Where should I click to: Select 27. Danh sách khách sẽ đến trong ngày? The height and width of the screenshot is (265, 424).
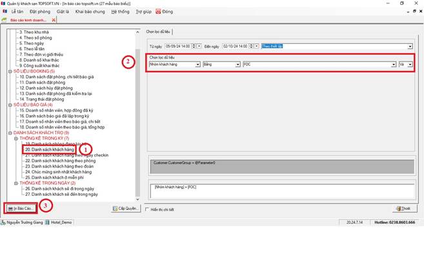pos(61,195)
